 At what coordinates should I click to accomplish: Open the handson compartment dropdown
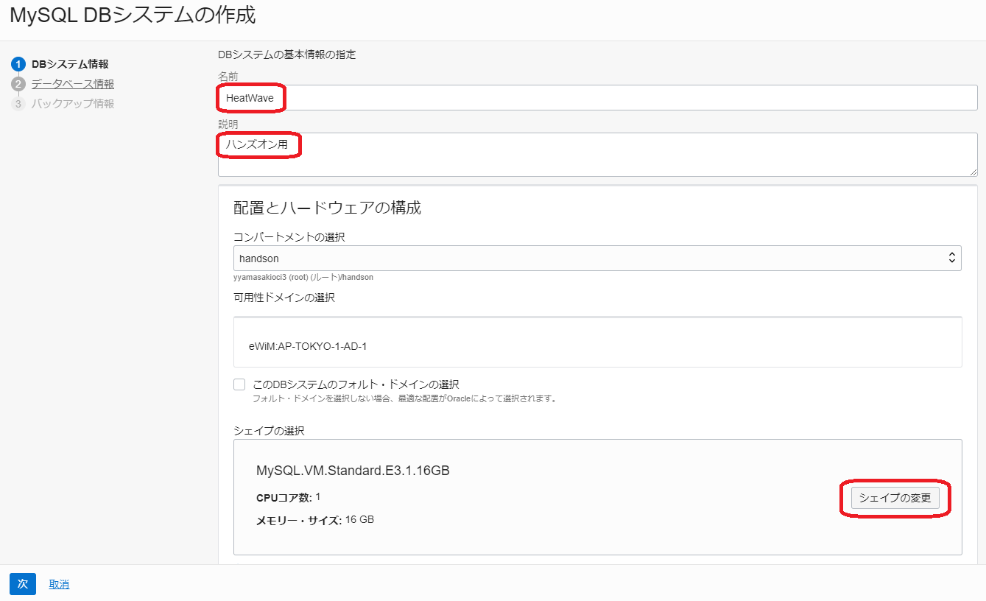pyautogui.click(x=596, y=258)
